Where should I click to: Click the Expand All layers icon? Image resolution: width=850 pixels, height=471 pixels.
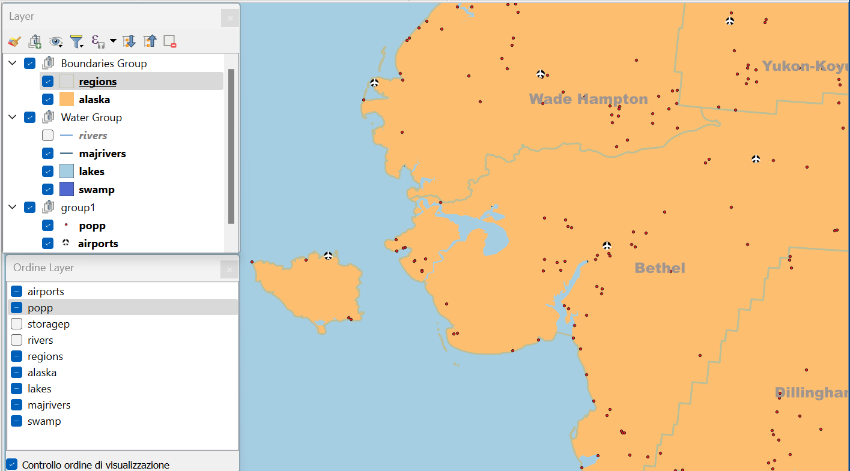(129, 41)
